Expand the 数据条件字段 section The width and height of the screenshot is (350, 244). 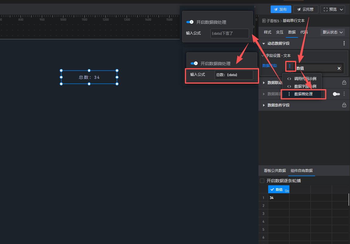(x=264, y=105)
